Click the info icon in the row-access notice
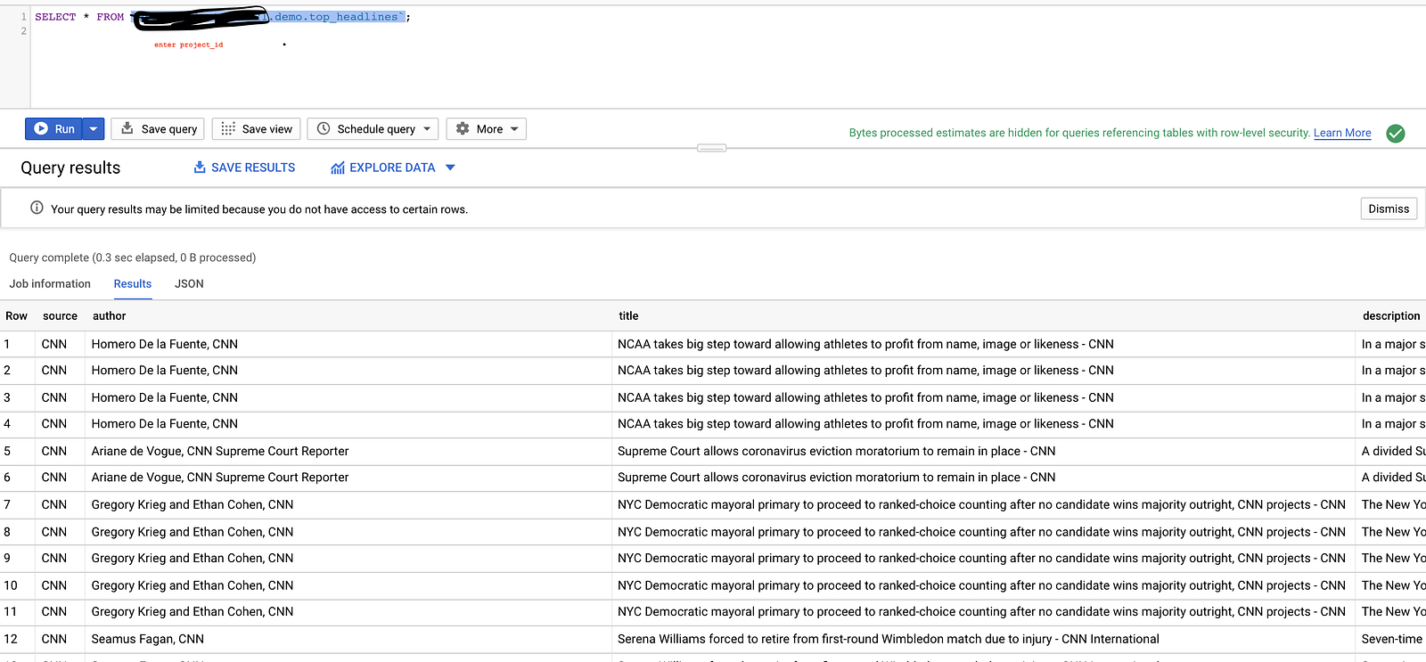Image resolution: width=1426 pixels, height=662 pixels. tap(37, 208)
